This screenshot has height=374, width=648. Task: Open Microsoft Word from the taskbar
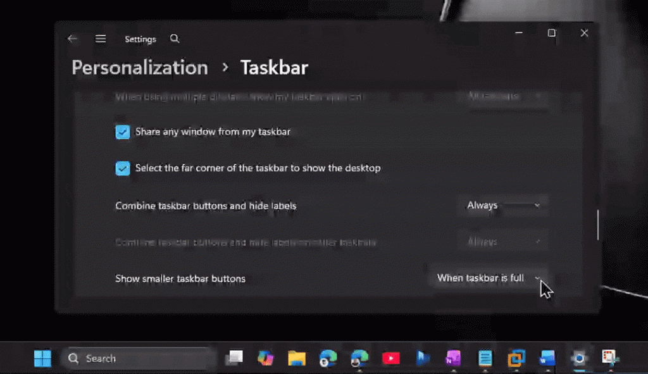[547, 358]
